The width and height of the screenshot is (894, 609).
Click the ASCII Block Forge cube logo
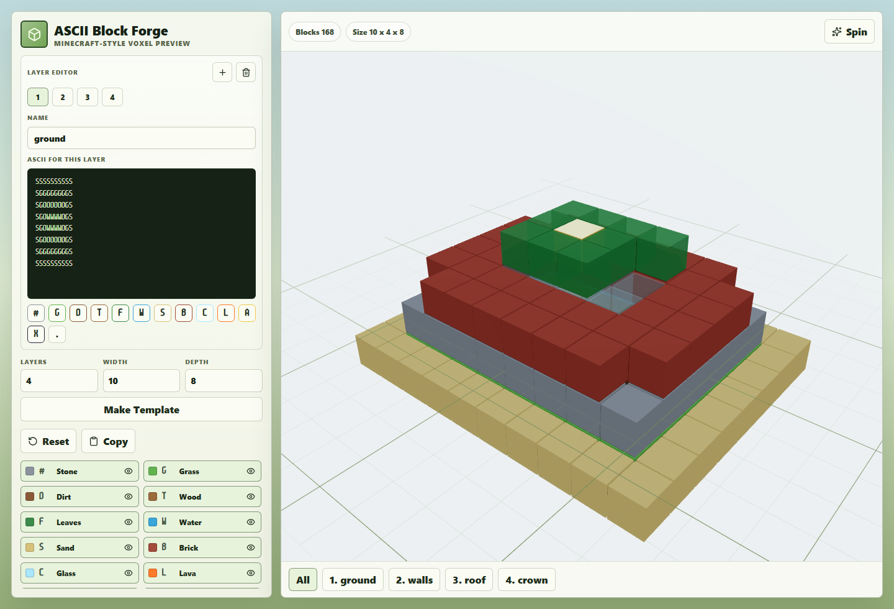tap(34, 34)
